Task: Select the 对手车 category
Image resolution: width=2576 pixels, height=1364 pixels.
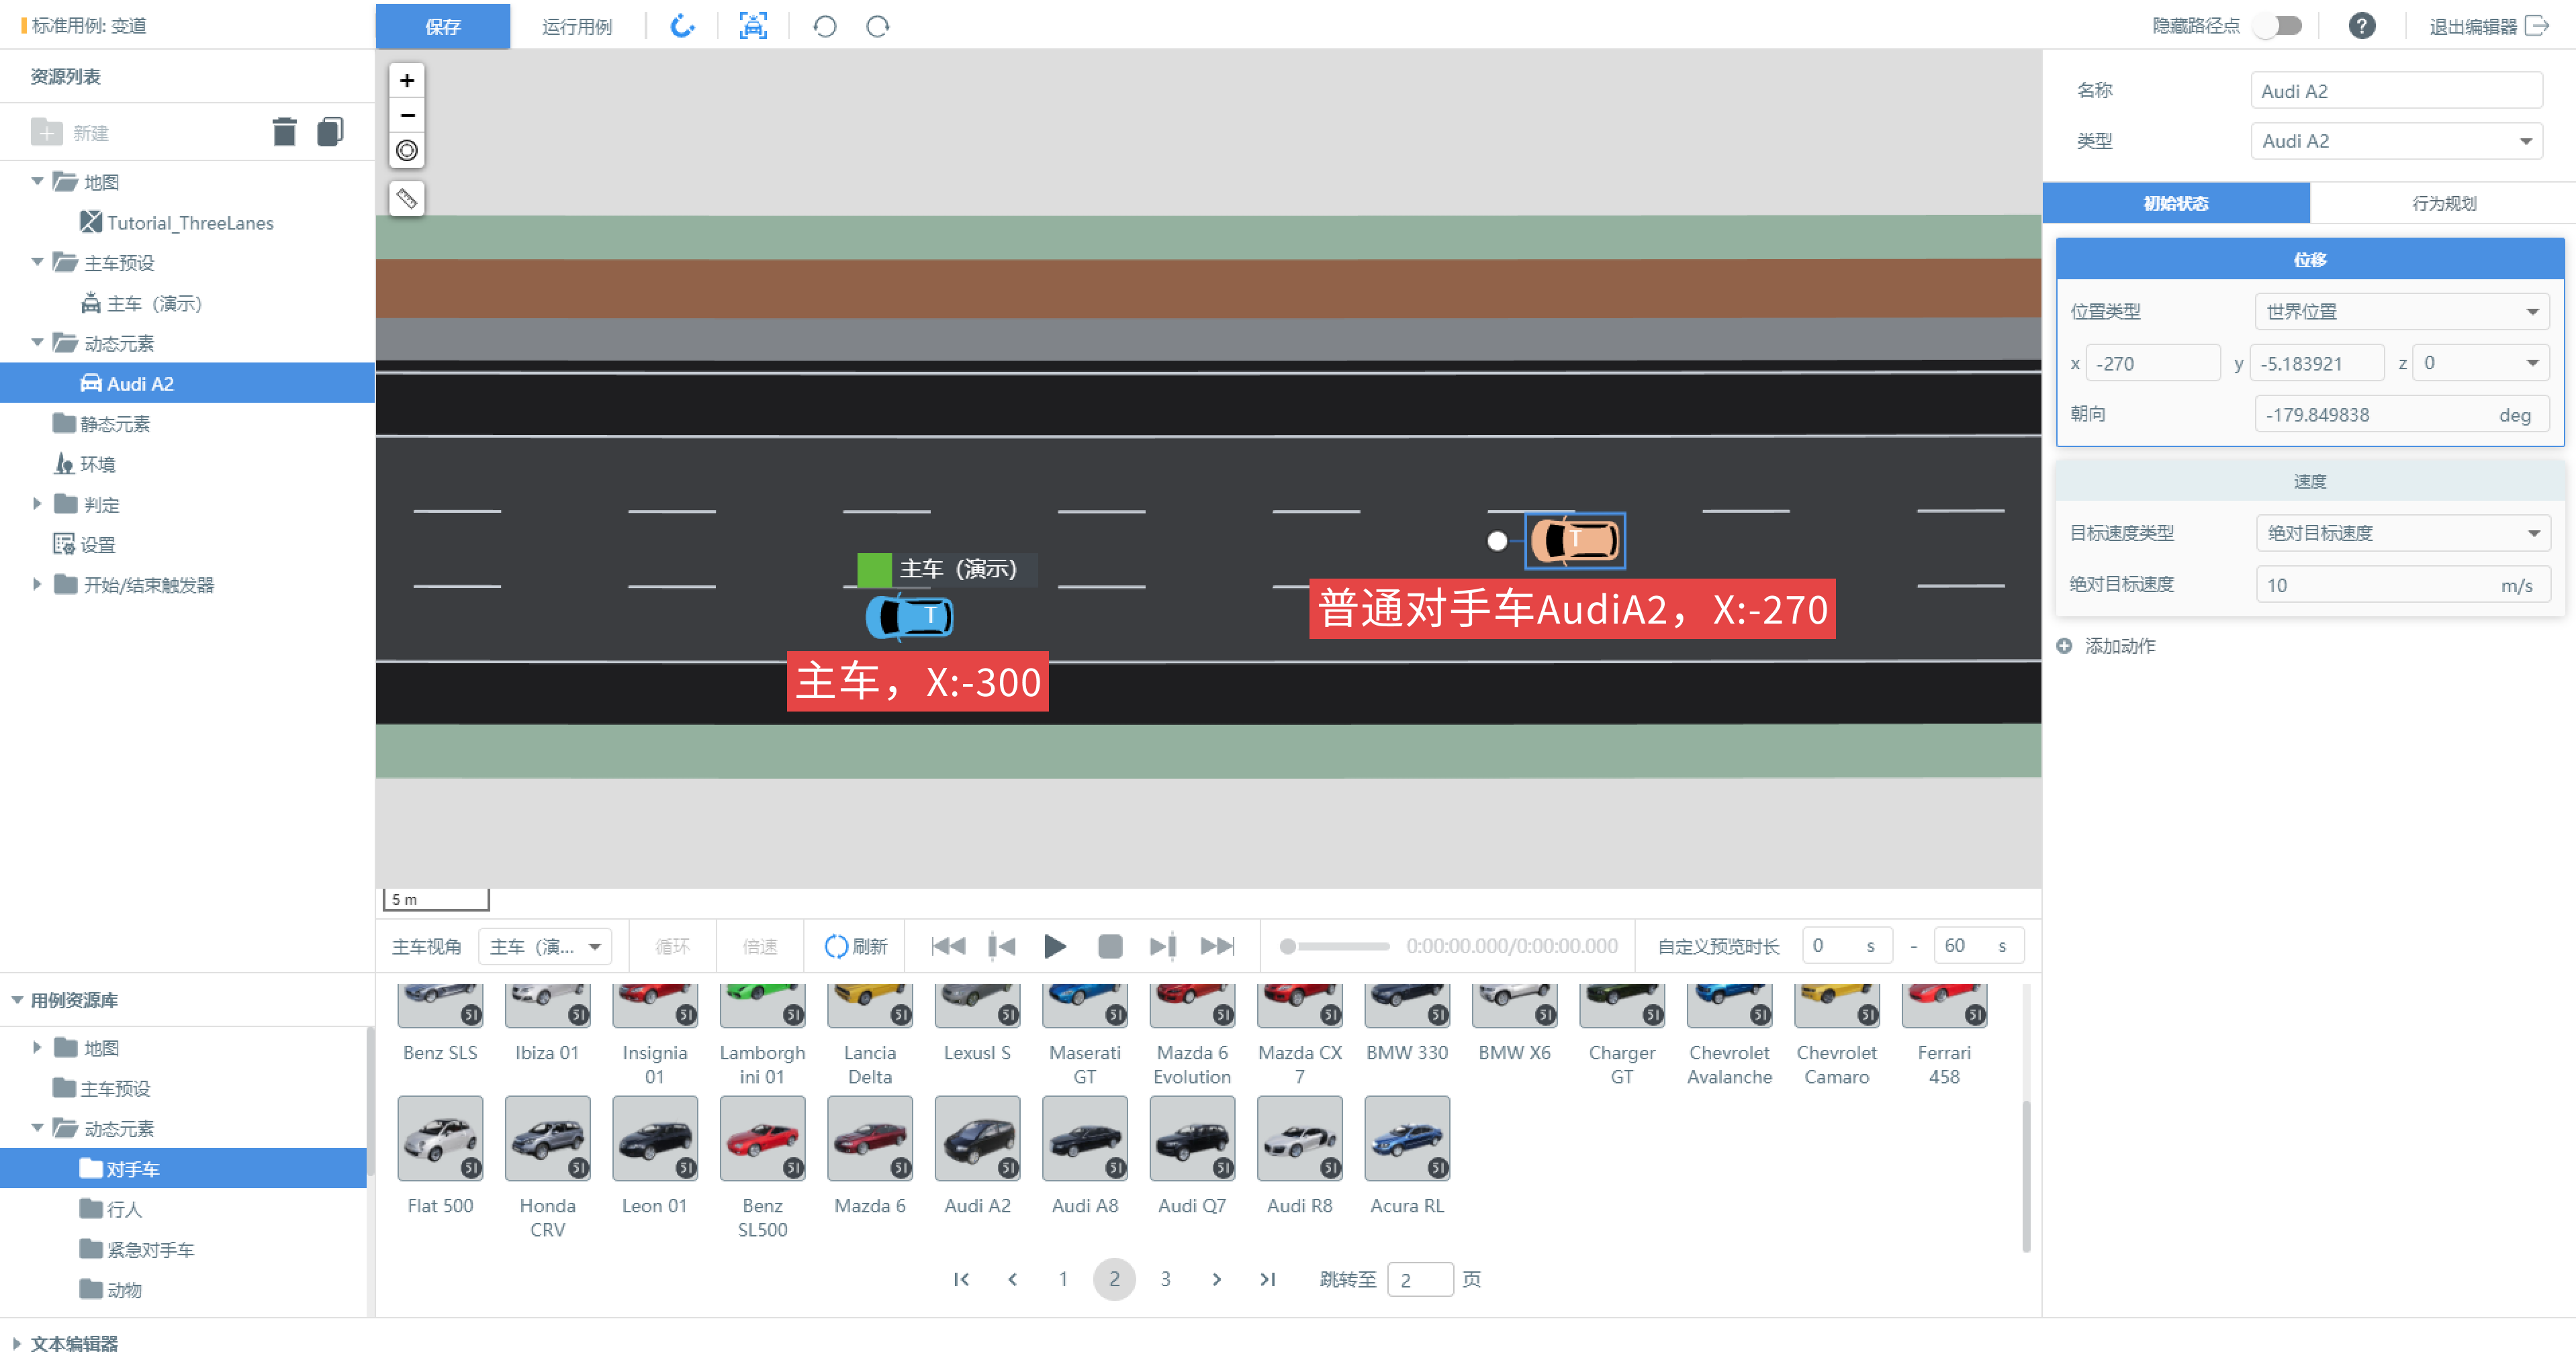Action: click(x=184, y=1168)
